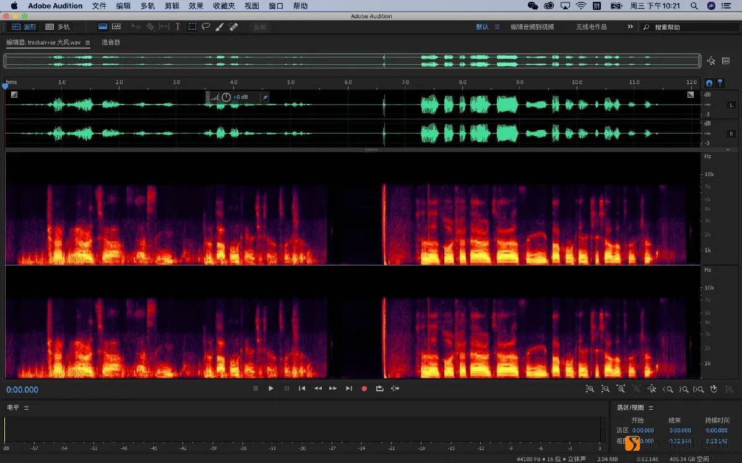Open the 效果 menu
Image resolution: width=742 pixels, height=463 pixels.
tap(196, 6)
